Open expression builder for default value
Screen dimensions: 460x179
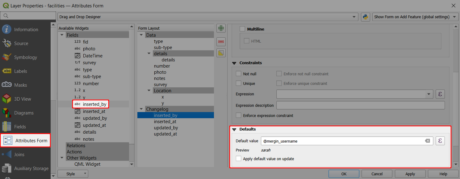[440, 141]
